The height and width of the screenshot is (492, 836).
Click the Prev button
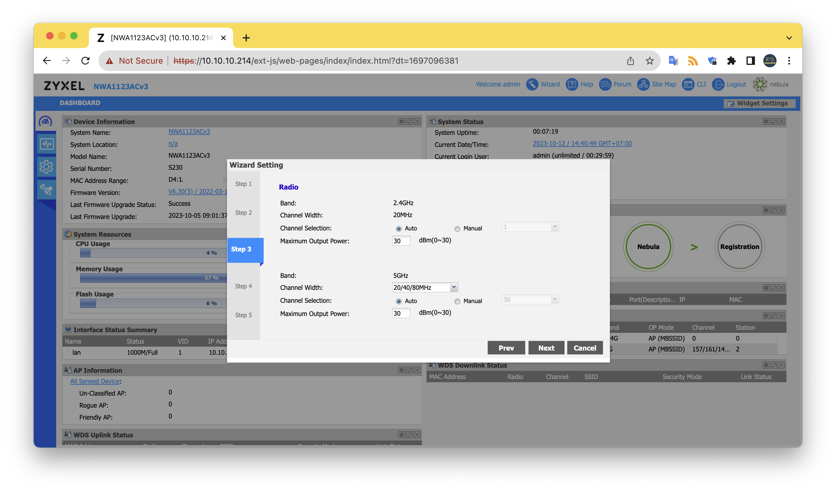click(506, 348)
